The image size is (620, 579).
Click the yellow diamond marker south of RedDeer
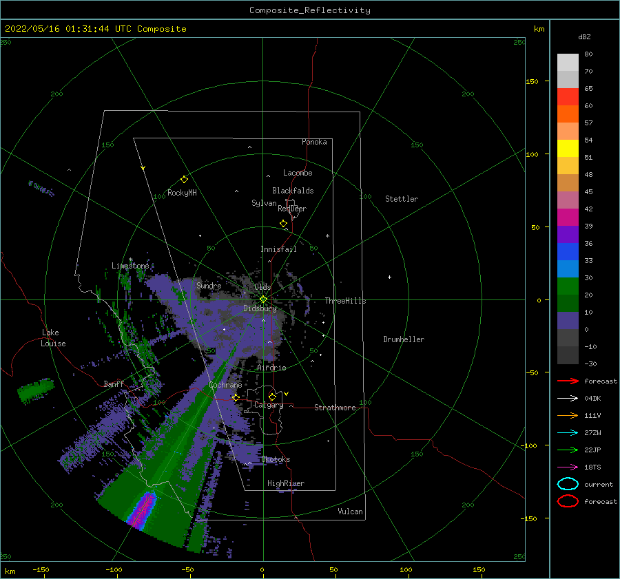pyautogui.click(x=284, y=224)
